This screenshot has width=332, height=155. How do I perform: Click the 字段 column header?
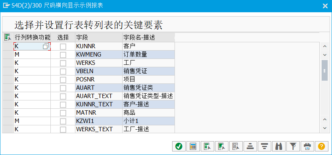point(99,38)
